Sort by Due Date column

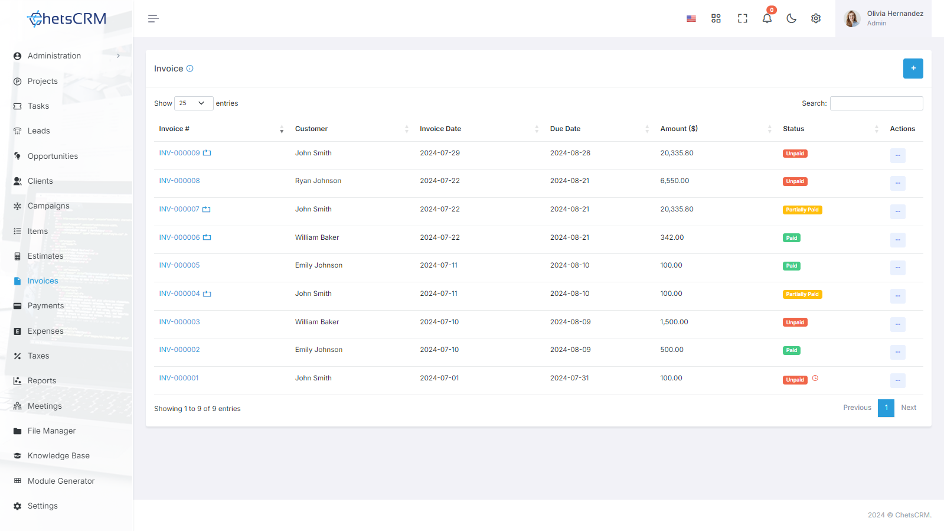[x=599, y=129]
